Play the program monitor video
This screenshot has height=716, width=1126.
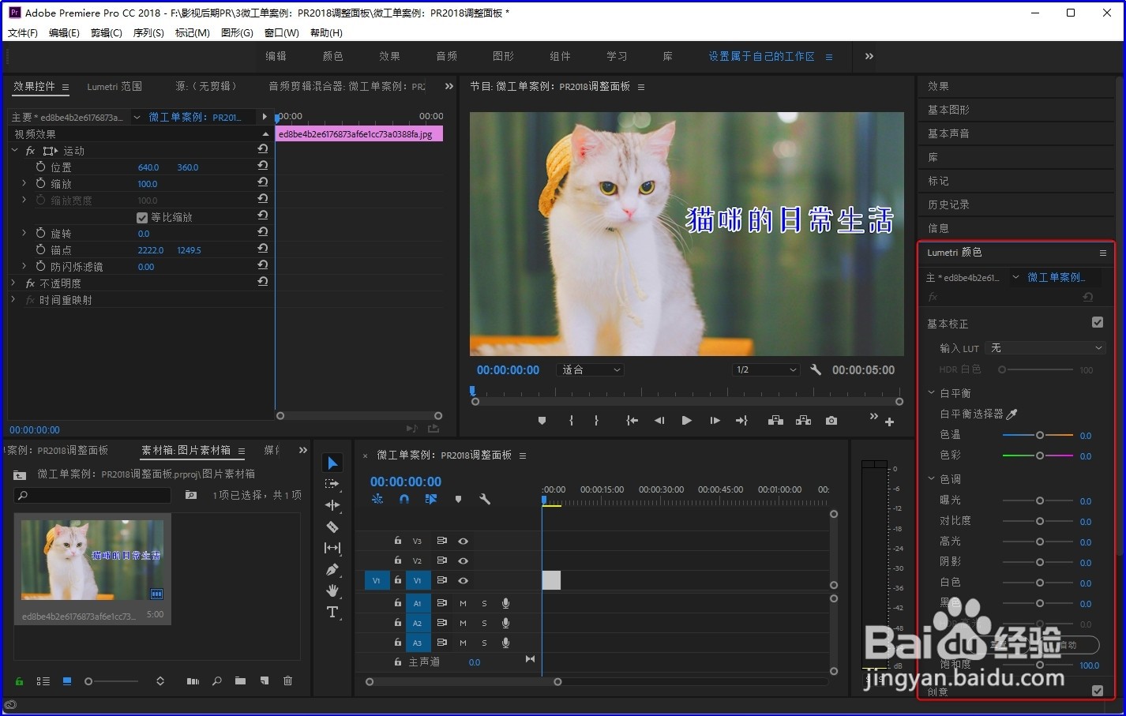(x=686, y=421)
